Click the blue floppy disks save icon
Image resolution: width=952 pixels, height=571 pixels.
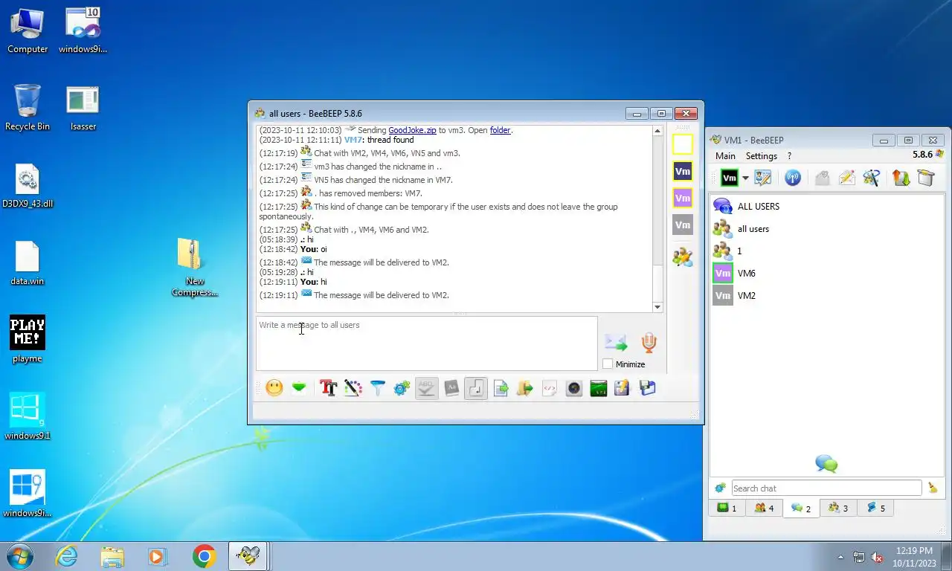pyautogui.click(x=647, y=388)
